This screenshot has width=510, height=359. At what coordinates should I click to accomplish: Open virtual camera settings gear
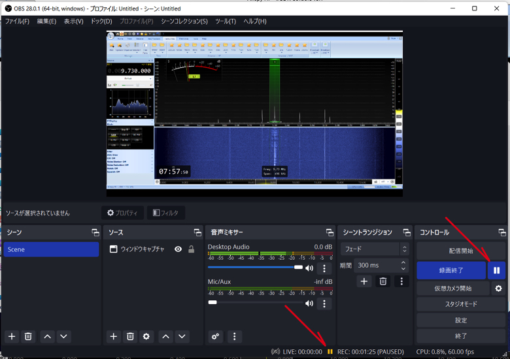[498, 289]
